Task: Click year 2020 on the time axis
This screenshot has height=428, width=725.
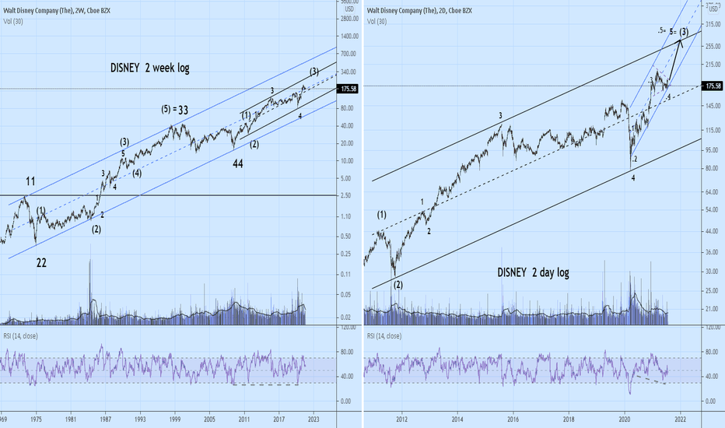Action: (625, 419)
